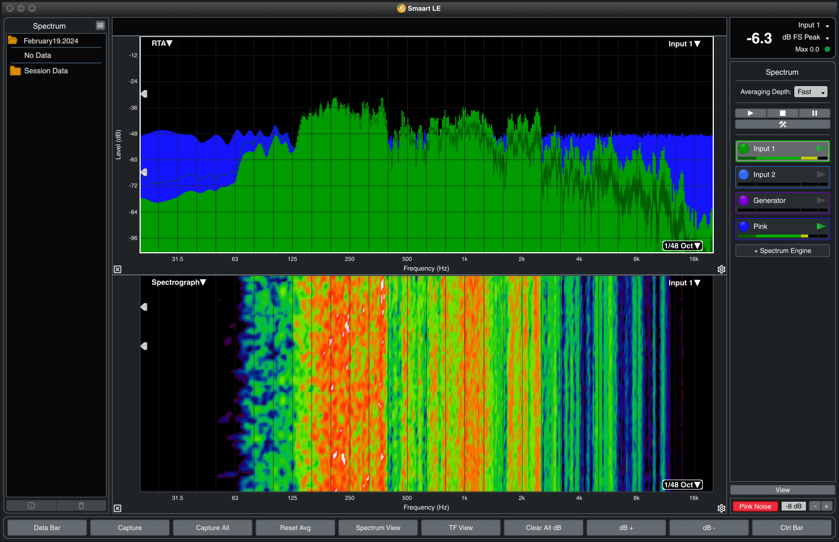The height and width of the screenshot is (542, 839).
Task: Click the upper Spectrograph range marker
Action: click(144, 306)
